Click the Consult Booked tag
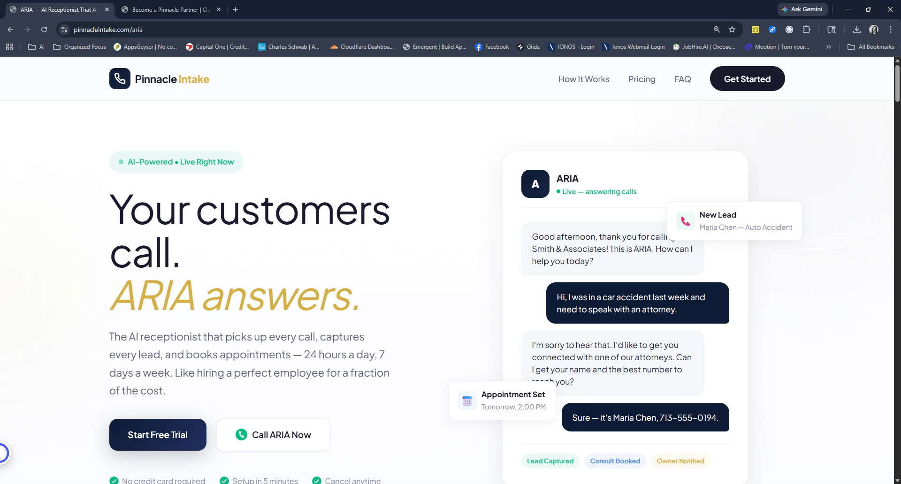 (615, 461)
